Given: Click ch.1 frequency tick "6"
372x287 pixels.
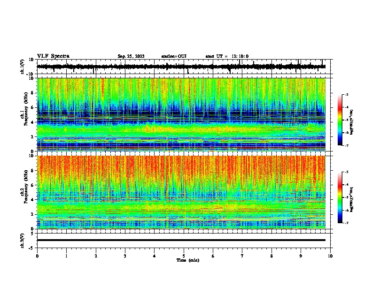Looking at the screenshot, I should pos(32,107).
